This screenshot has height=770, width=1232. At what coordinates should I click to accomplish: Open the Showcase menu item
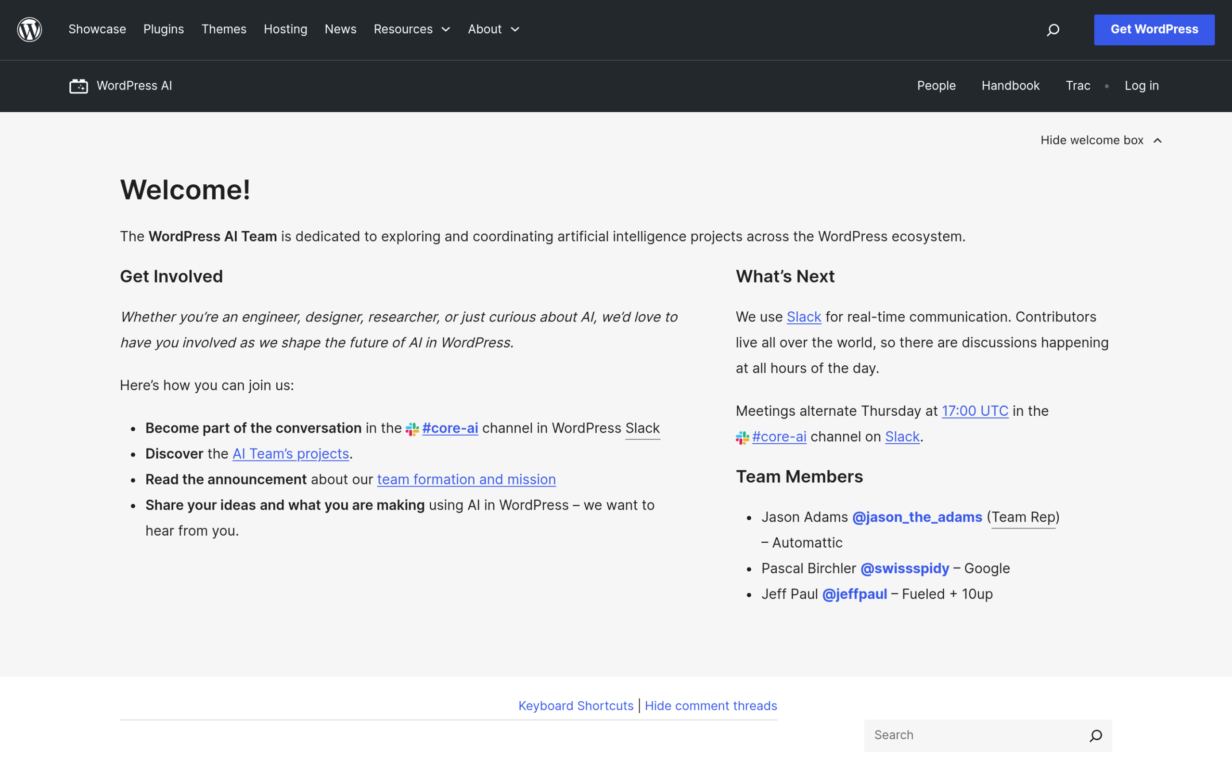(x=97, y=29)
